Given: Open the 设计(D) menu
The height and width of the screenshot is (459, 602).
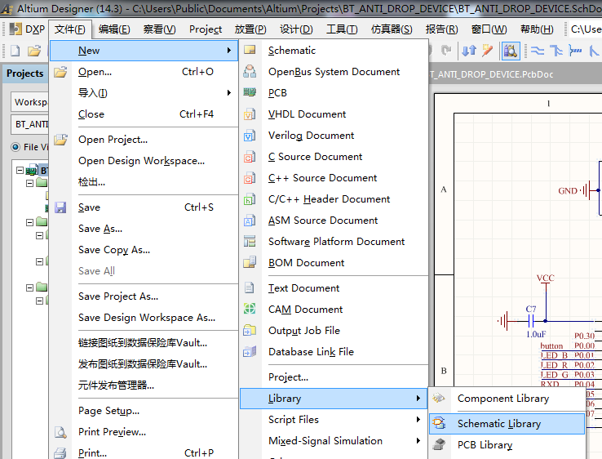Looking at the screenshot, I should [x=296, y=29].
